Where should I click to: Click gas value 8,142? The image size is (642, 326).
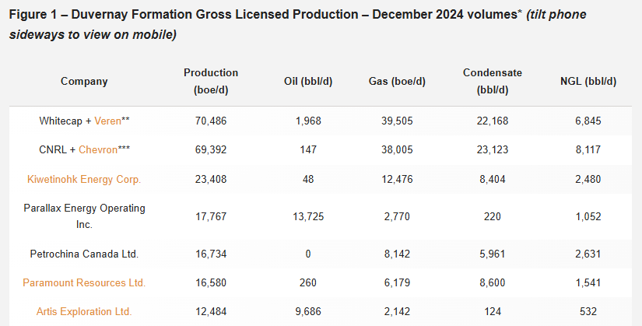point(397,254)
